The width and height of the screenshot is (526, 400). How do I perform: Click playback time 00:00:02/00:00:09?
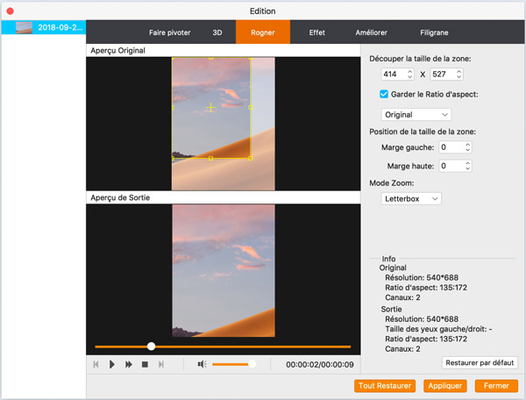[x=320, y=365]
